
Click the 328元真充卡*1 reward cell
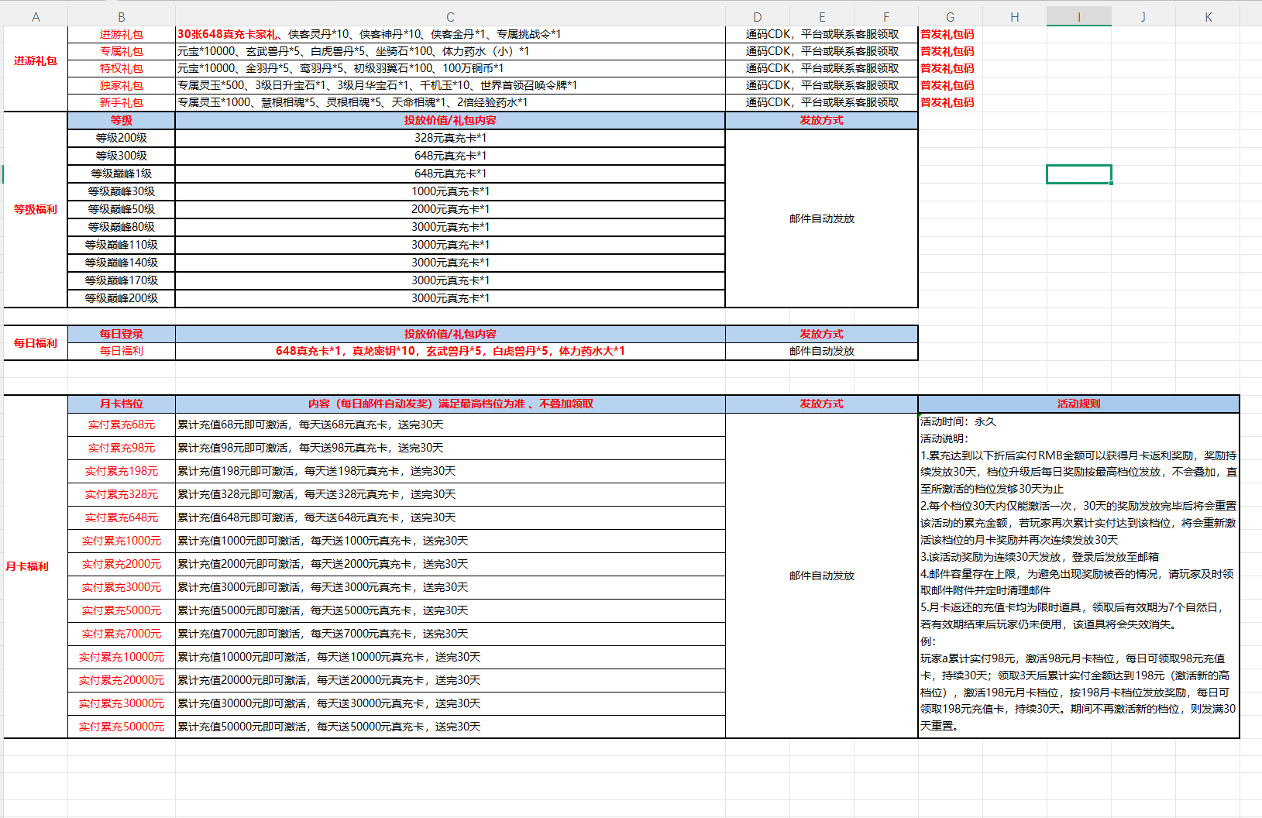coord(450,138)
